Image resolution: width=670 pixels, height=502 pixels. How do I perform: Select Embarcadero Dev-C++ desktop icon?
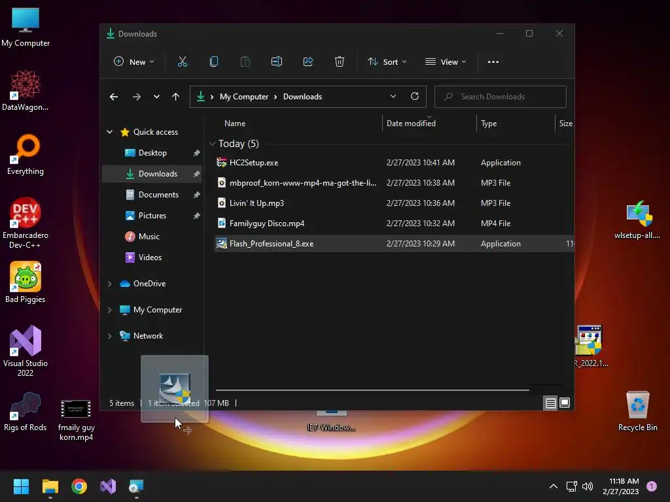pos(26,224)
